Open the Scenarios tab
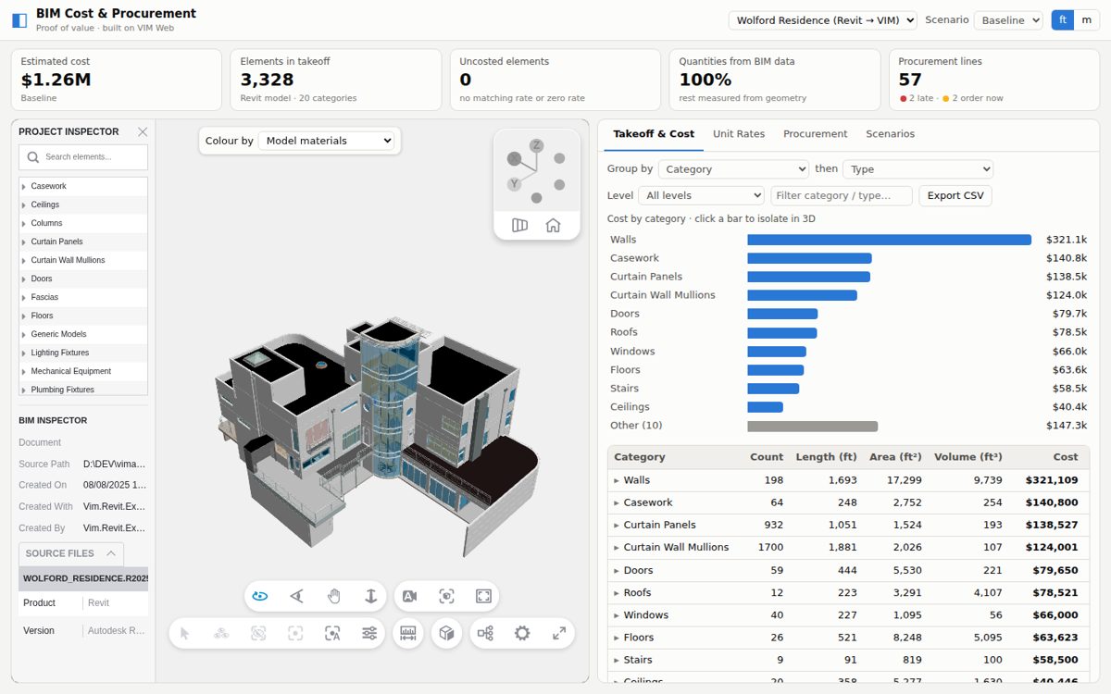 [890, 134]
